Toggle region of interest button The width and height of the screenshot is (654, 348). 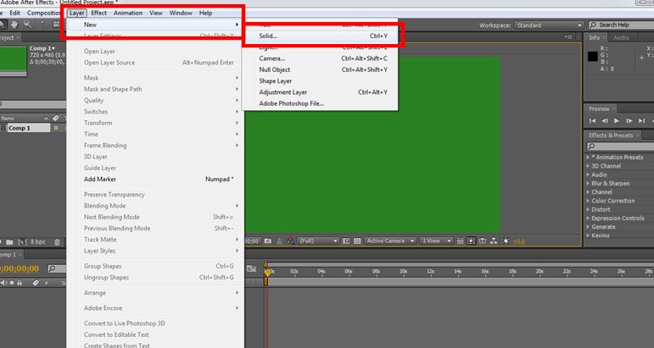point(346,241)
